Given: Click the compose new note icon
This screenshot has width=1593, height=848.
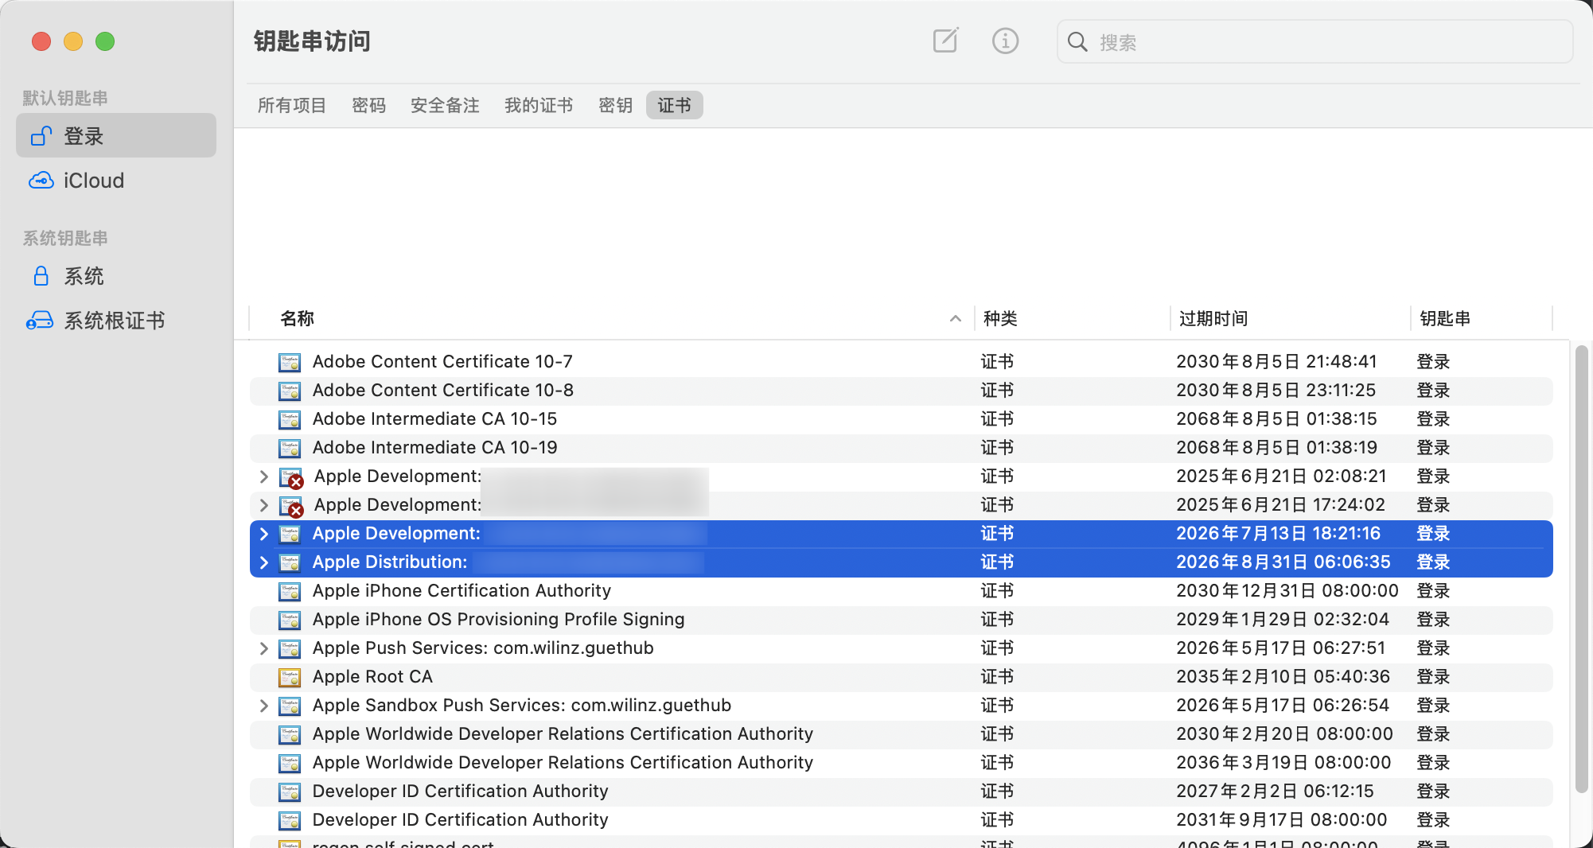Looking at the screenshot, I should 945,41.
